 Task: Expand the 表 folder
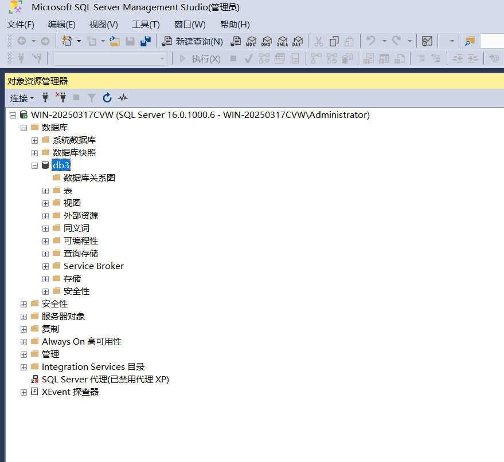[46, 191]
